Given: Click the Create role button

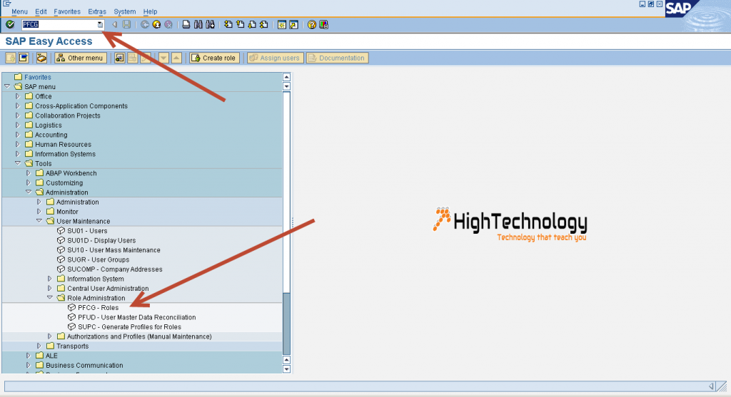Looking at the screenshot, I should [x=214, y=58].
